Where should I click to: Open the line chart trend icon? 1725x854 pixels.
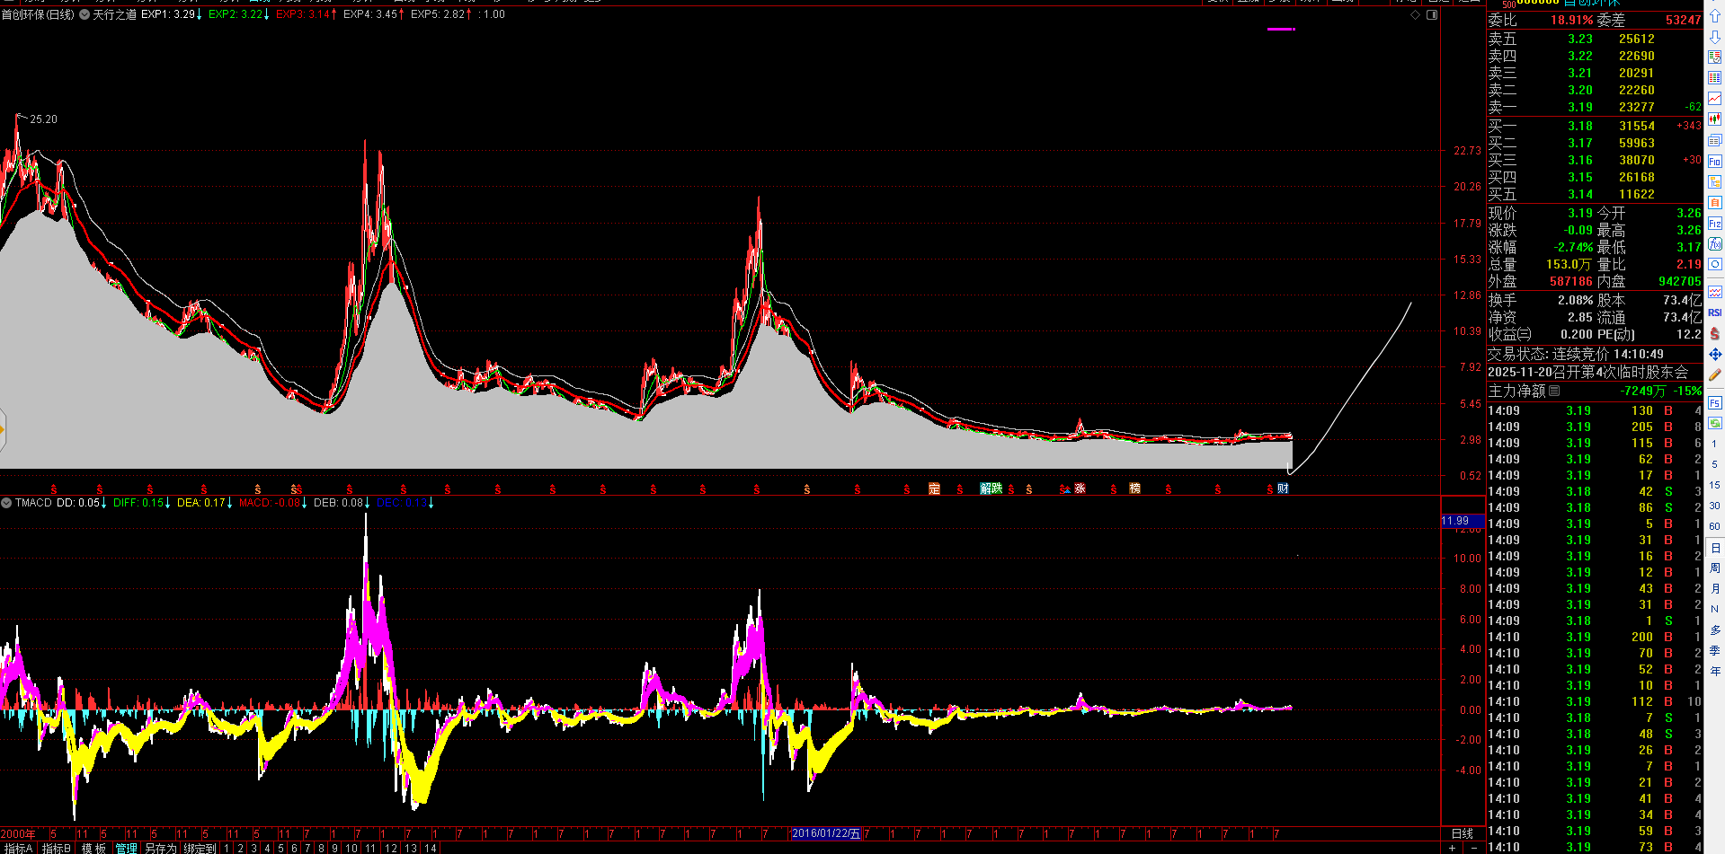(x=1714, y=99)
